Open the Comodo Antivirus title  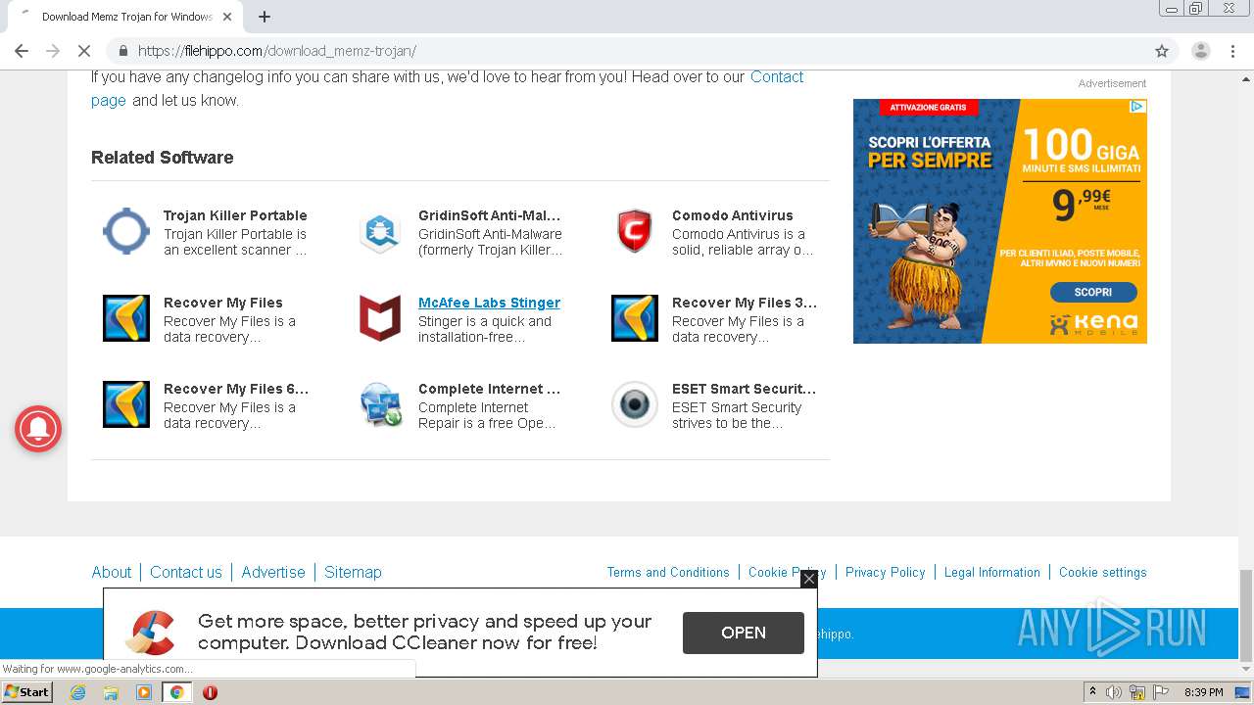pos(732,215)
